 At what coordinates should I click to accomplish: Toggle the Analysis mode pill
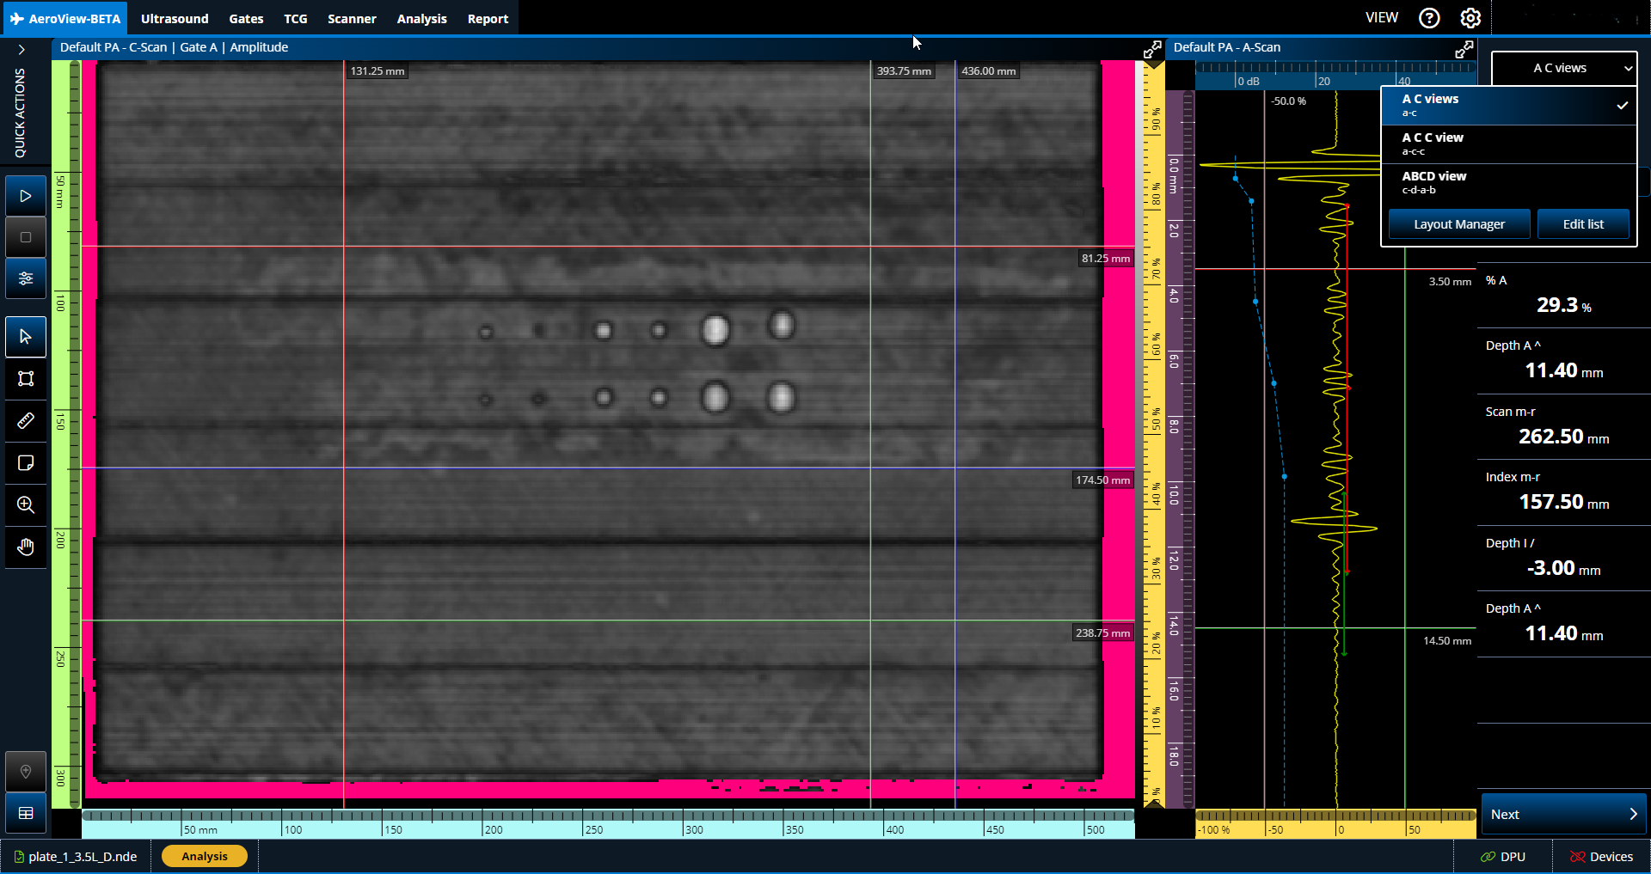[x=205, y=856]
